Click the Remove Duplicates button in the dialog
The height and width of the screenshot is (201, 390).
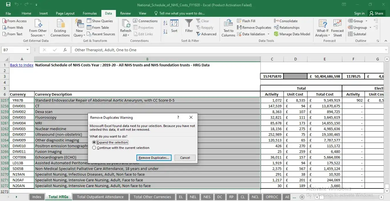(154, 157)
